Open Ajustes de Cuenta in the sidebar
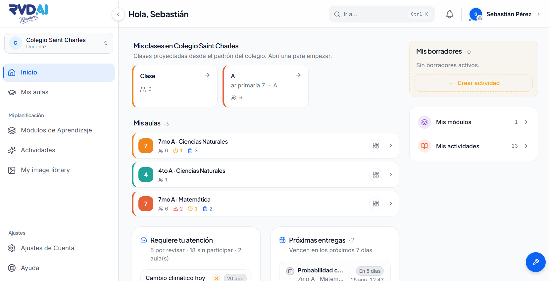549x281 pixels. point(59,248)
